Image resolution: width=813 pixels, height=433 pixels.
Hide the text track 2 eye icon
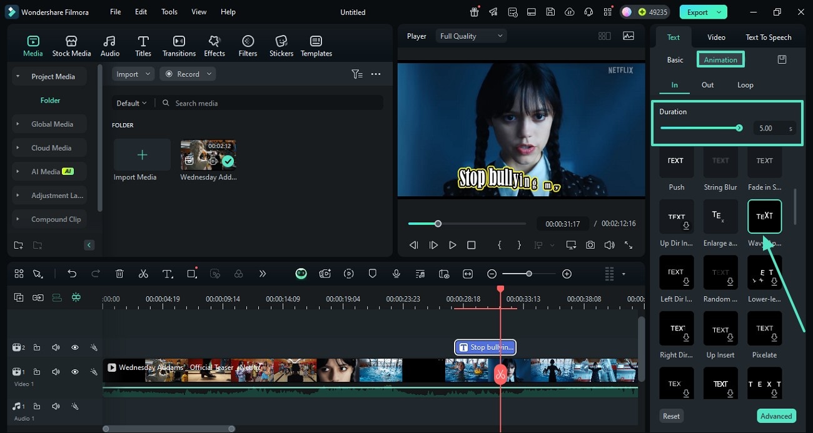click(75, 347)
